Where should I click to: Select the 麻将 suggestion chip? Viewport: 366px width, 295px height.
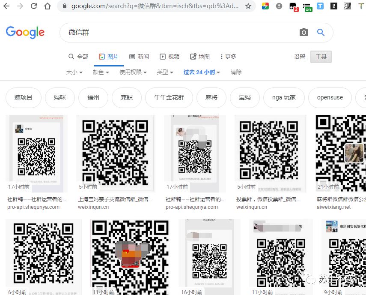click(211, 97)
